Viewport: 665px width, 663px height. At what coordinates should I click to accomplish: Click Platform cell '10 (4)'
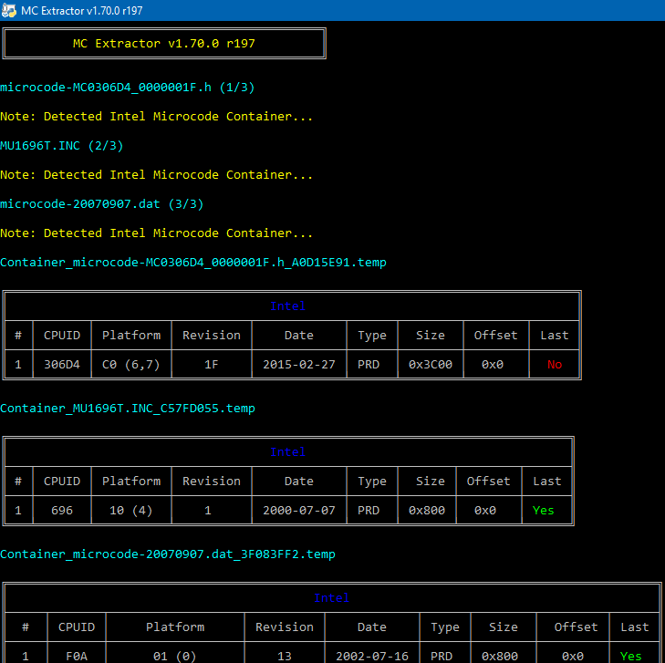click(131, 511)
